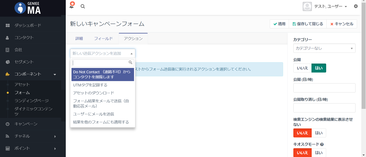Open search with magnifier icon

tap(83, 6)
